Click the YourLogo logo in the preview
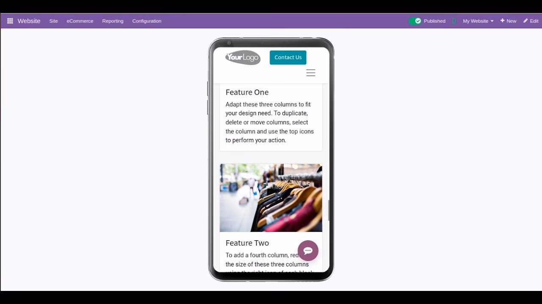Screen dimensions: 542x304 point(242,57)
